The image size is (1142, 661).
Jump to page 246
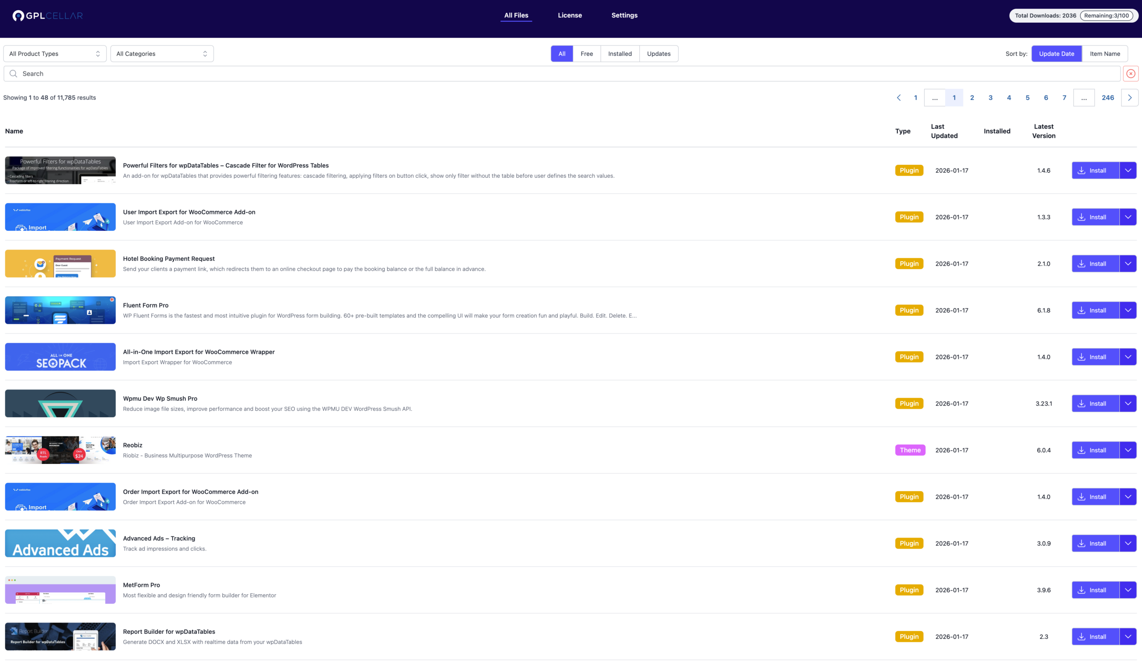(1108, 98)
